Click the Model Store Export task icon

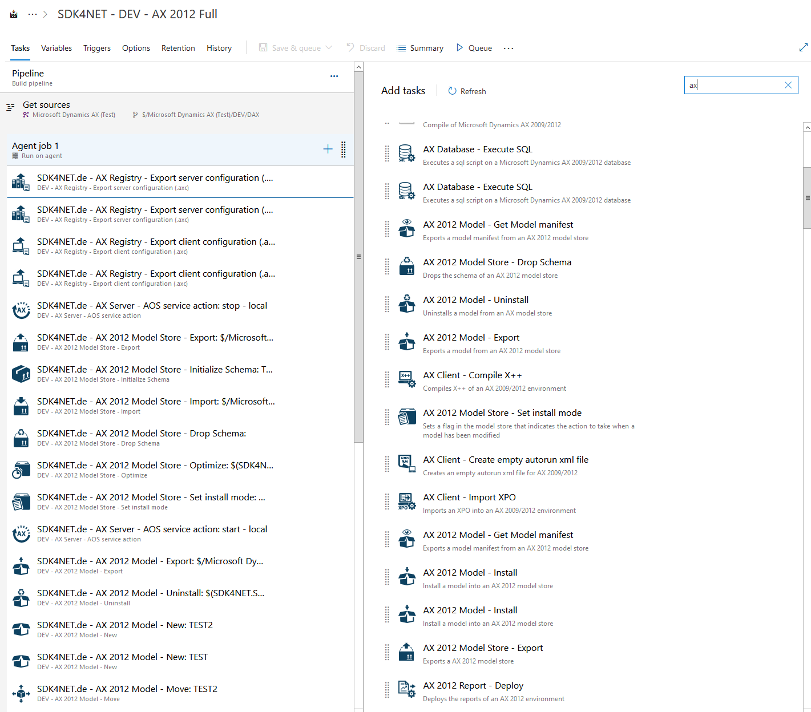click(21, 342)
